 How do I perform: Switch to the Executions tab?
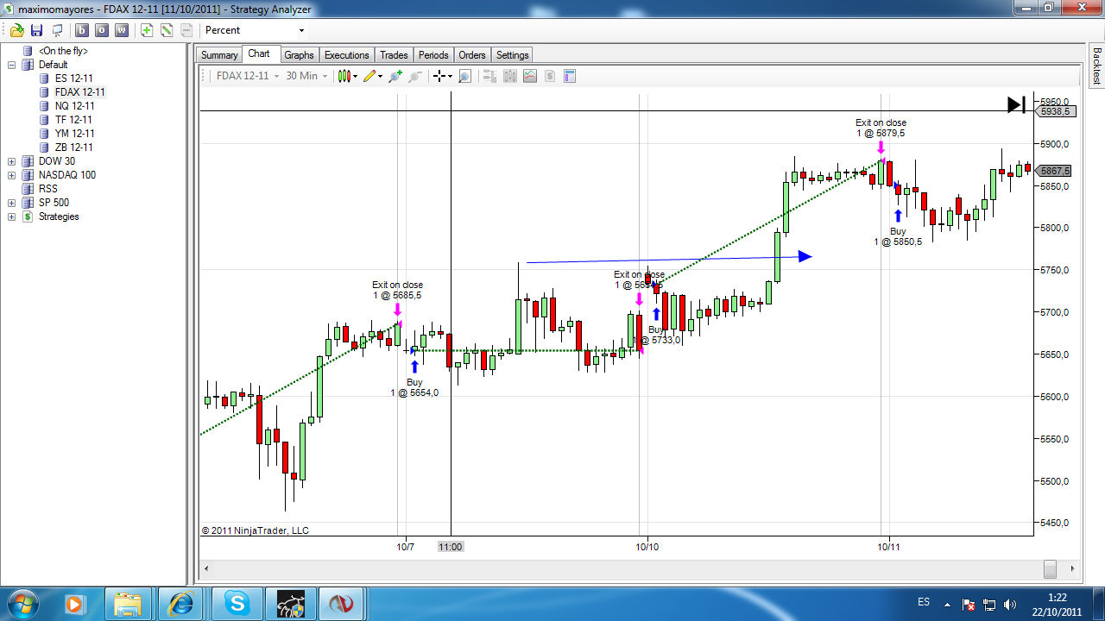click(x=347, y=55)
